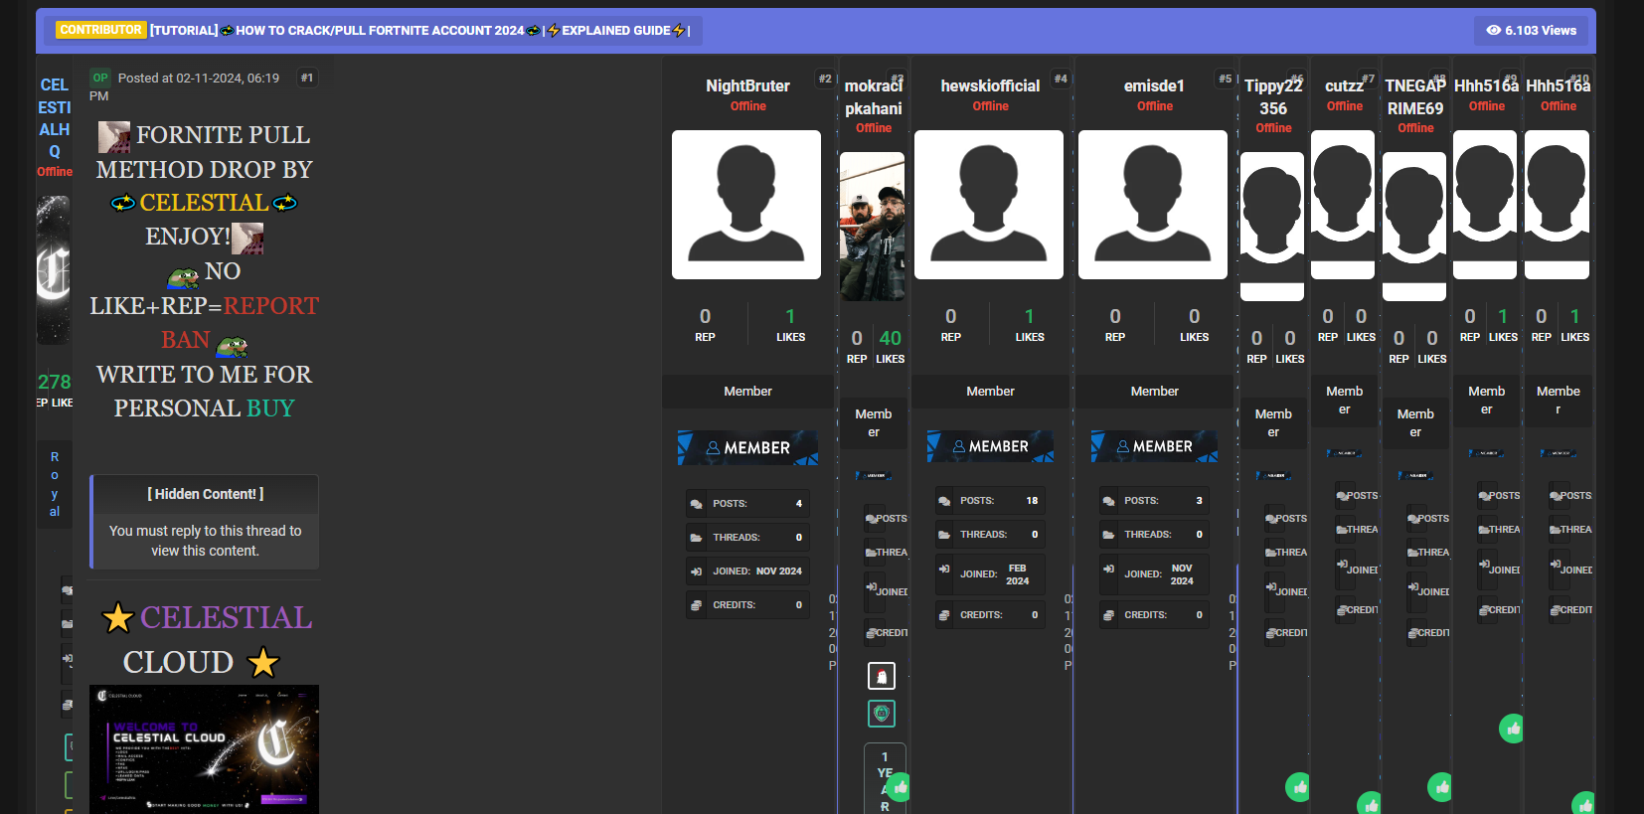Click mokracipkahani's white ghost award icon
Screen dimensions: 1644x814
tap(882, 676)
